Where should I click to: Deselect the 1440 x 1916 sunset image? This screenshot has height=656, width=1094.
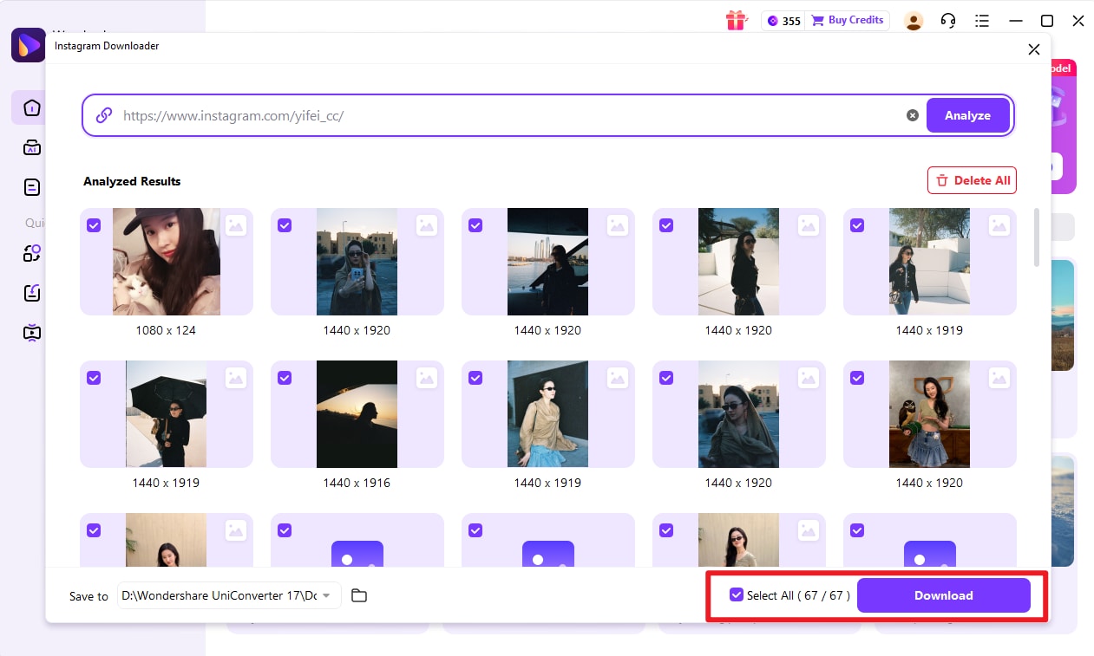pyautogui.click(x=285, y=377)
